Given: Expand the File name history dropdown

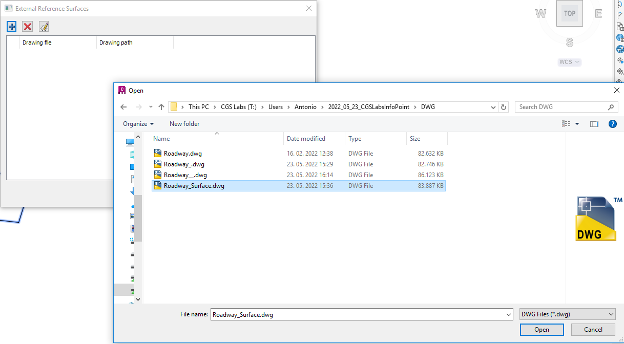Looking at the screenshot, I should click(508, 314).
